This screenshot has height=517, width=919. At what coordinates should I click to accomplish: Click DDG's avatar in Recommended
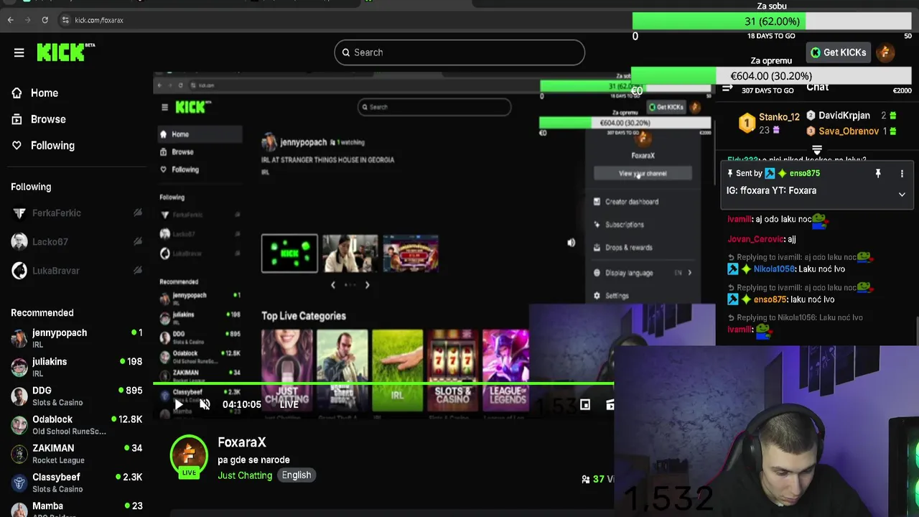pyautogui.click(x=19, y=396)
